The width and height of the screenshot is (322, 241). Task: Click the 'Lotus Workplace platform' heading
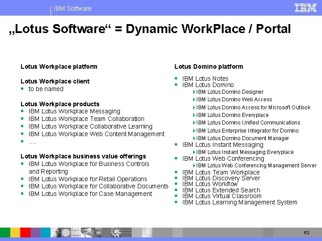(x=59, y=66)
